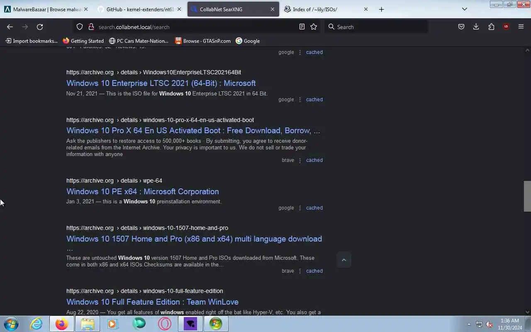The width and height of the screenshot is (531, 332).
Task: Open the topmost cached link on the page
Action: [x=314, y=52]
